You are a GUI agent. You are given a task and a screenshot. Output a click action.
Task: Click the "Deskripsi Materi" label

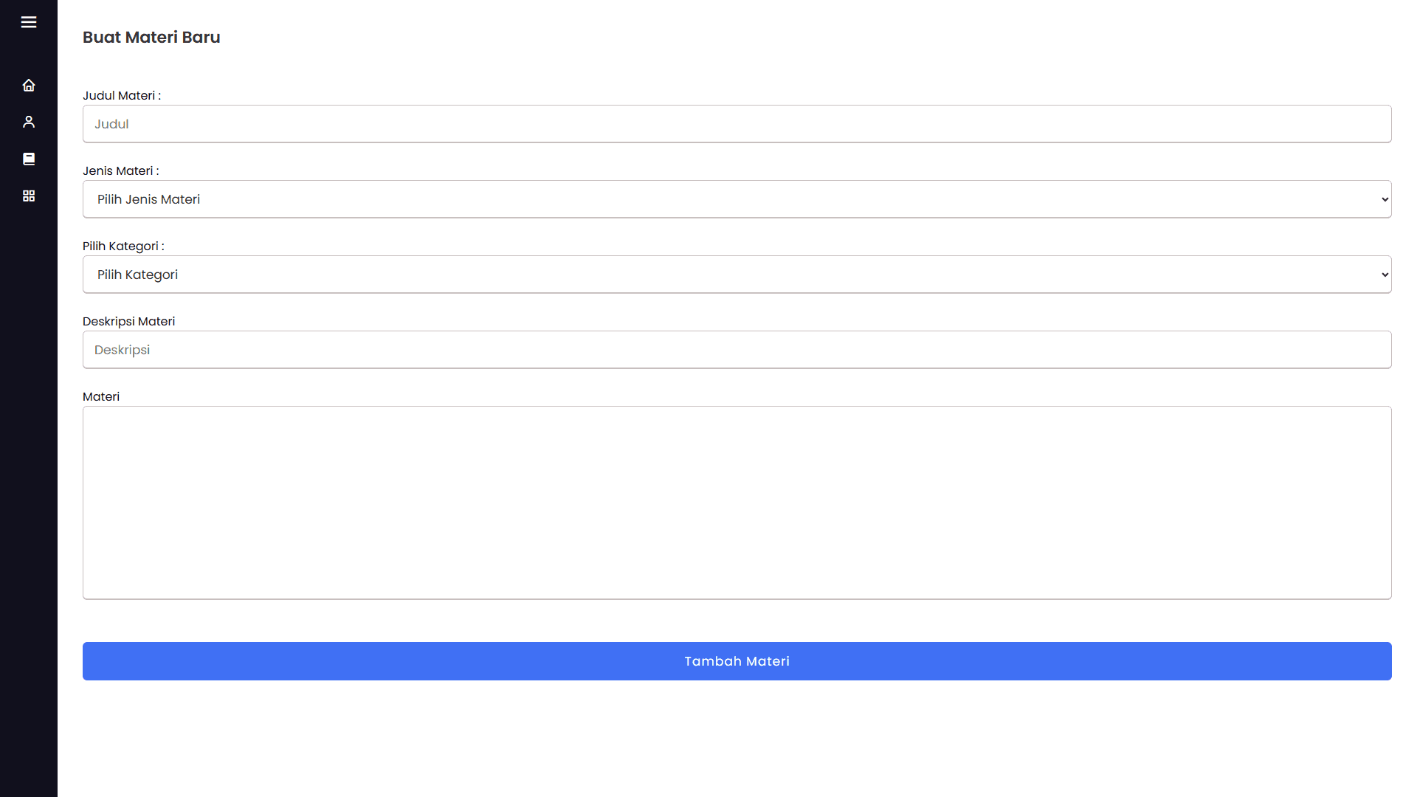(128, 322)
